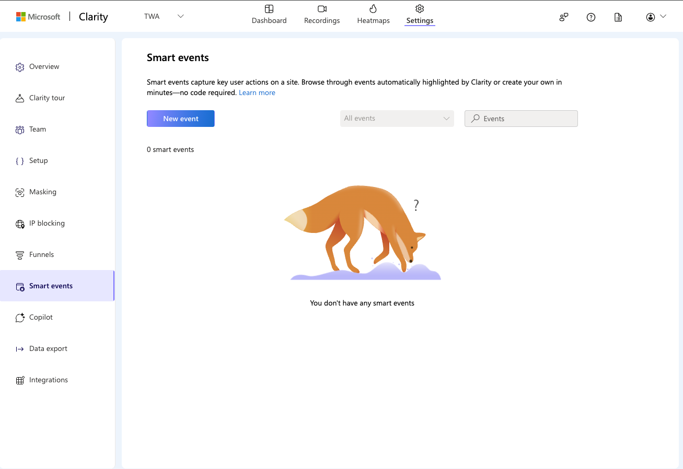Click the search magnifier icon in Events field
Viewport: 683px width, 469px height.
(475, 119)
